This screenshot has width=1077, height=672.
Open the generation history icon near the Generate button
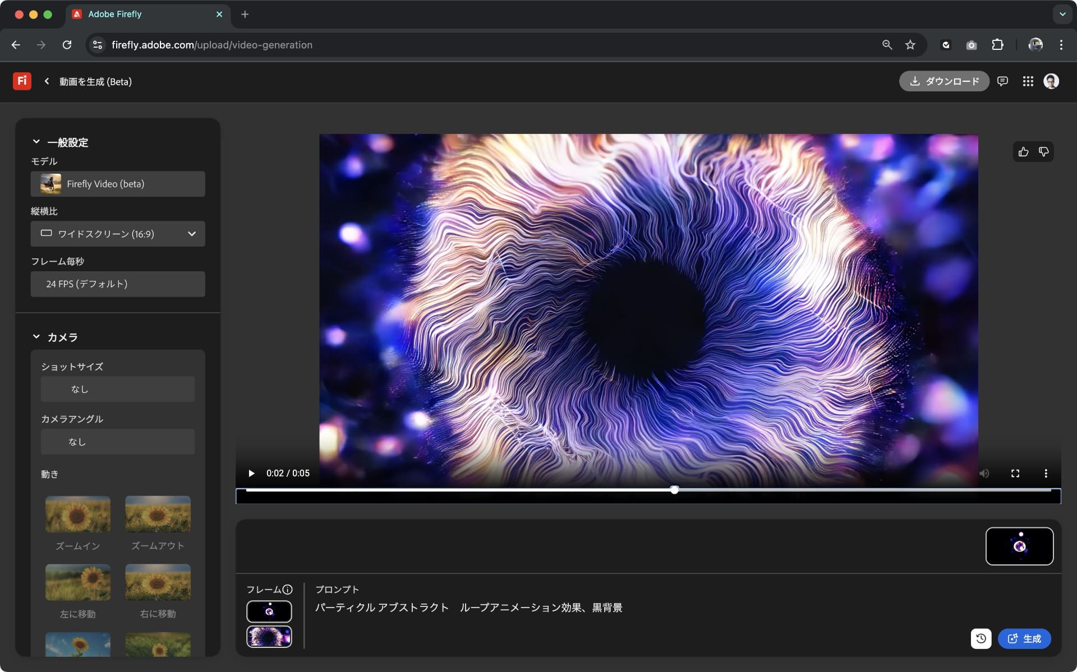tap(981, 638)
